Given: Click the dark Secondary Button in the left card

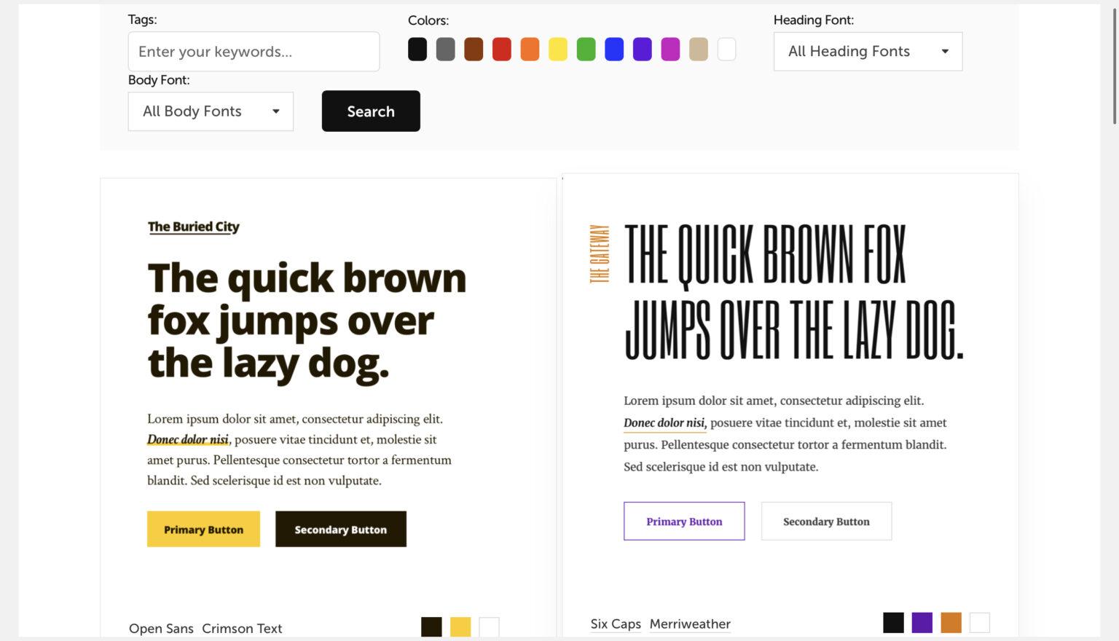Looking at the screenshot, I should coord(340,530).
